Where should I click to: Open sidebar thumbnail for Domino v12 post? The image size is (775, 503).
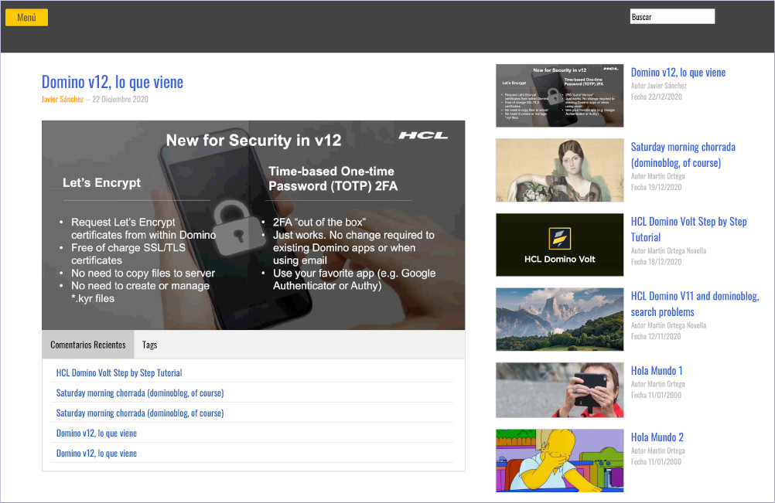pyautogui.click(x=559, y=95)
